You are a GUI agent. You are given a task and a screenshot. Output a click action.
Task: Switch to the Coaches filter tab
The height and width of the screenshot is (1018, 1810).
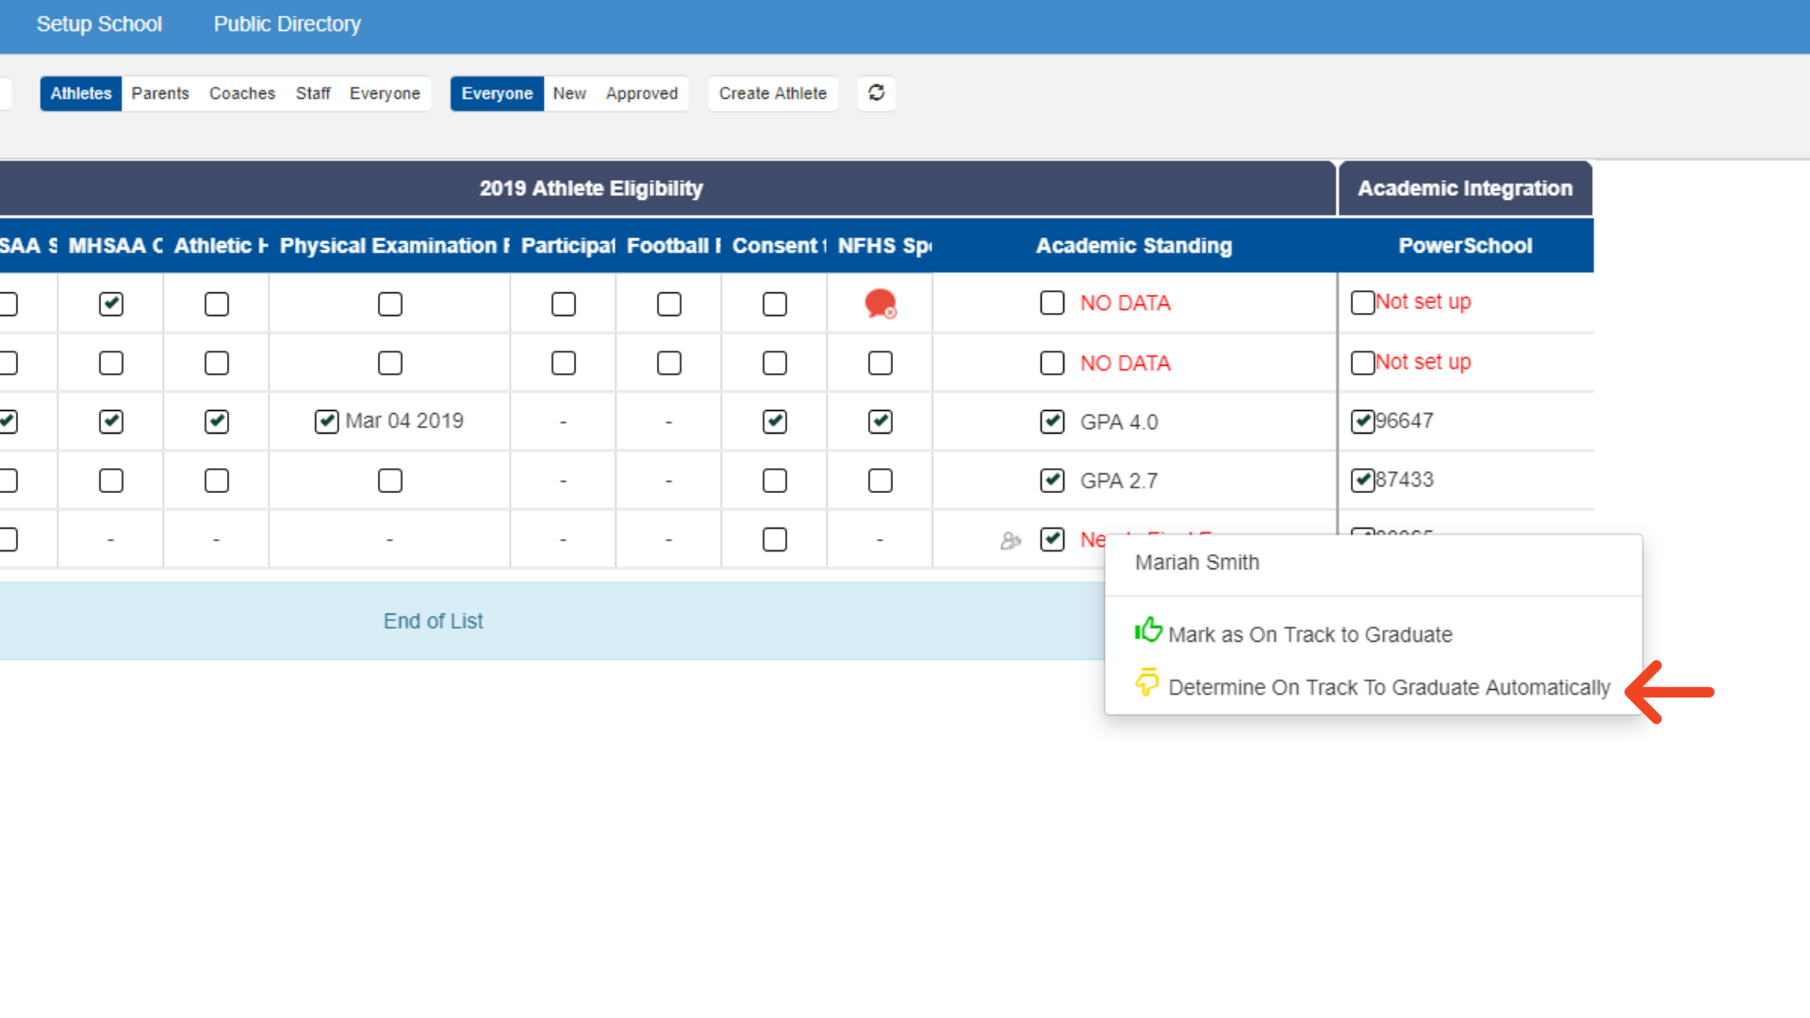(242, 93)
